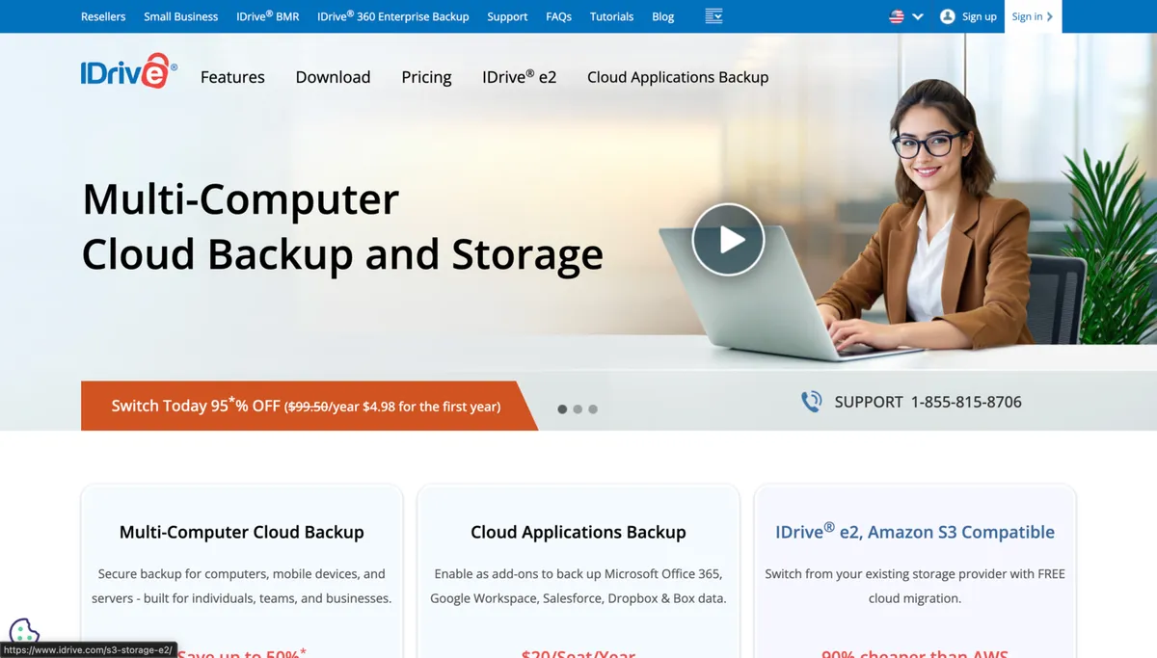Image resolution: width=1157 pixels, height=658 pixels.
Task: Click the Switch Today 95% OFF banner
Action: [305, 406]
